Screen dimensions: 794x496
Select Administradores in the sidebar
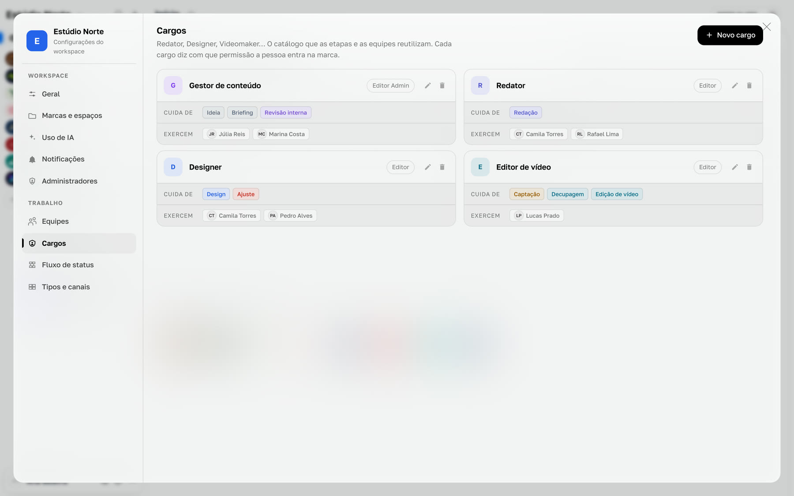click(79, 181)
